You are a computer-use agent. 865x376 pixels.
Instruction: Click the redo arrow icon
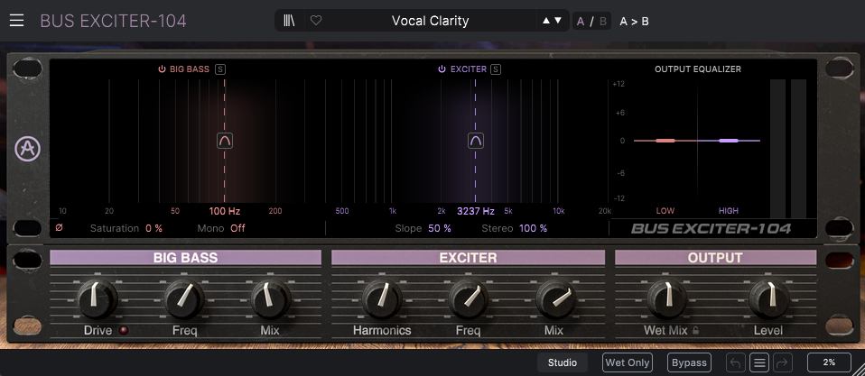tap(783, 362)
